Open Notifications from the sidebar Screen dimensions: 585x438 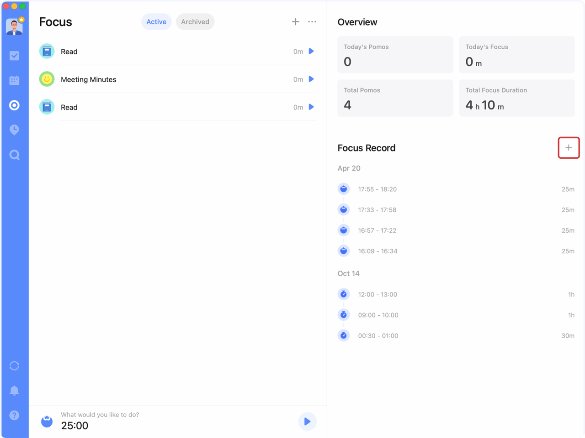point(14,390)
